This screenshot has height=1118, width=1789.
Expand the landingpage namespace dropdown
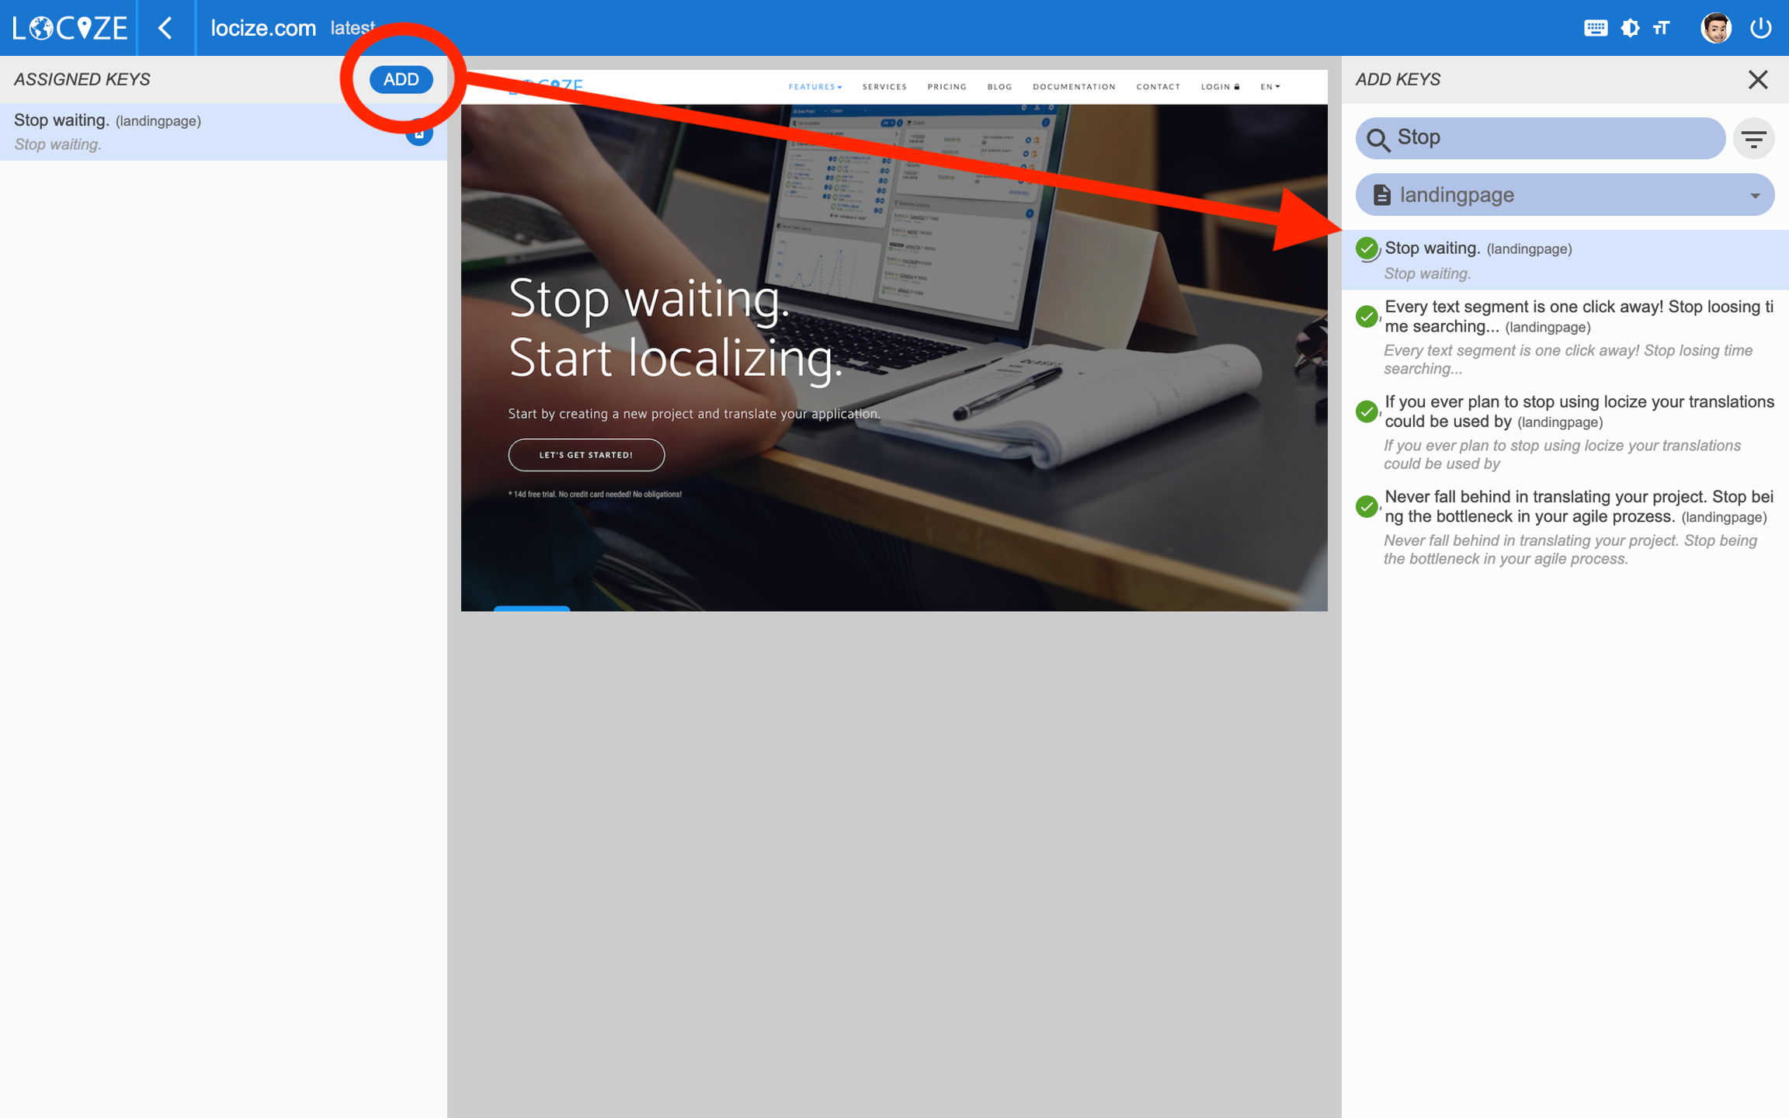(x=1564, y=195)
